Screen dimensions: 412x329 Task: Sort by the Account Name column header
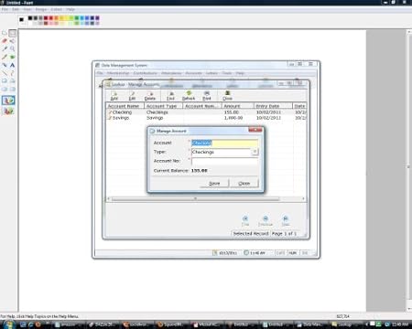(125, 106)
